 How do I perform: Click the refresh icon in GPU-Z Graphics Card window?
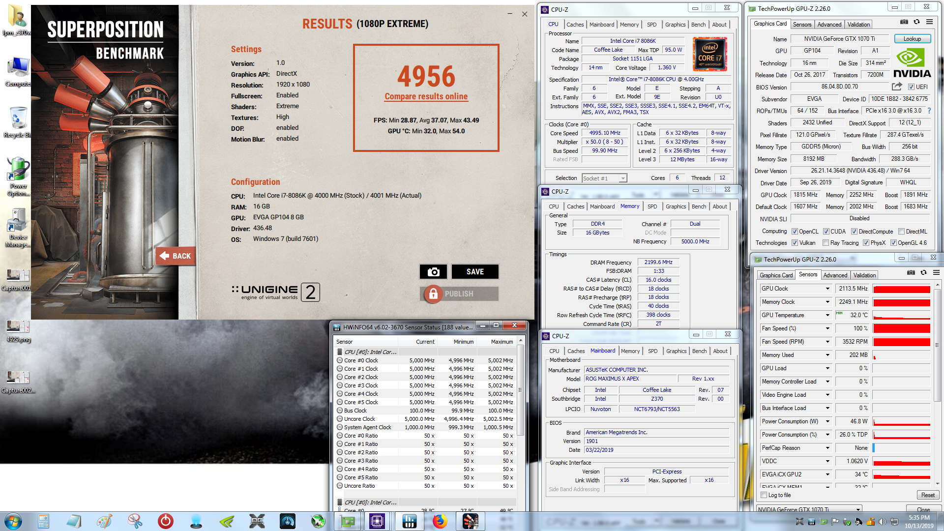(x=916, y=22)
